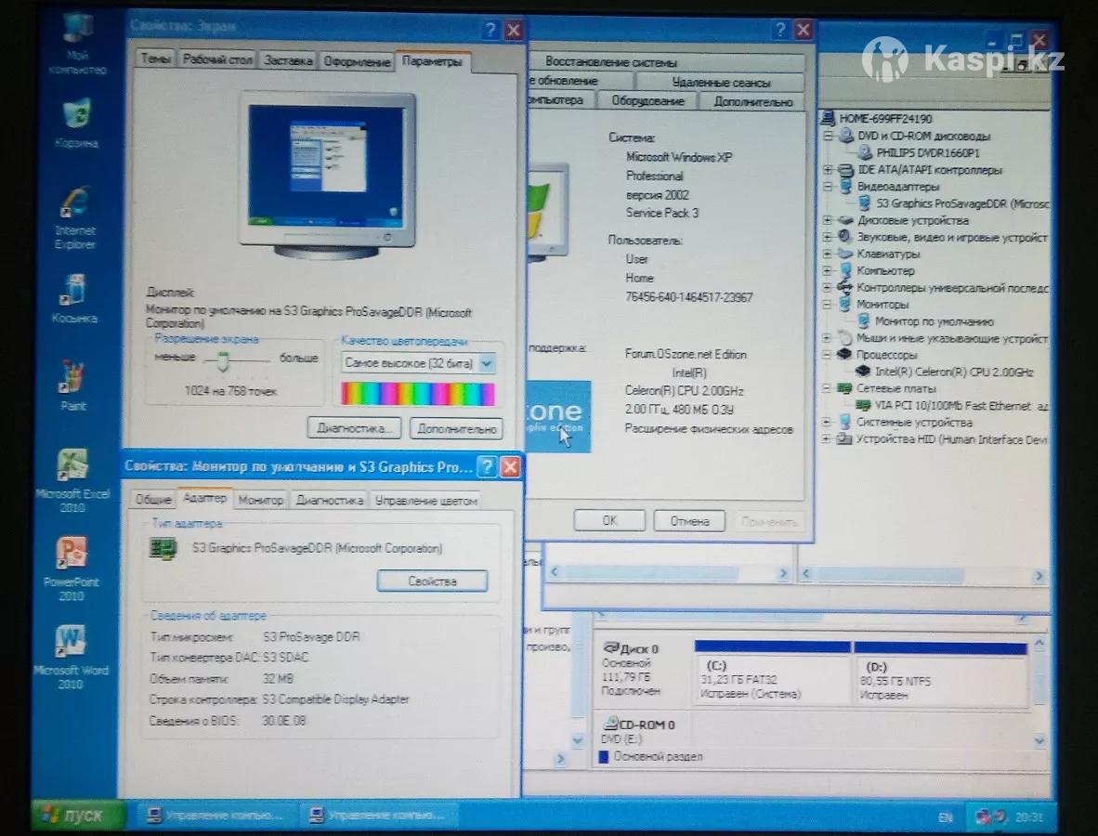Click the help button in Свойства: Монитор title bar
This screenshot has width=1098, height=836.
488,466
